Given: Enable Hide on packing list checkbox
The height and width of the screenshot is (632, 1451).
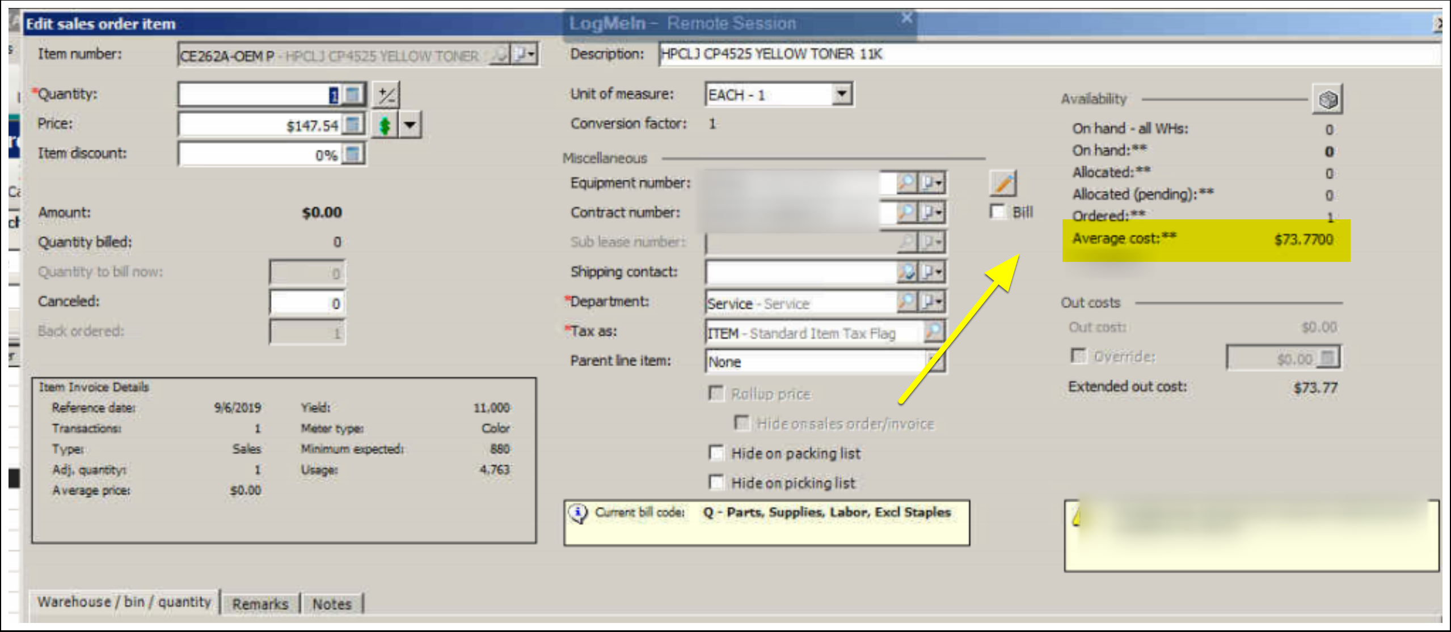Looking at the screenshot, I should pyautogui.click(x=716, y=453).
